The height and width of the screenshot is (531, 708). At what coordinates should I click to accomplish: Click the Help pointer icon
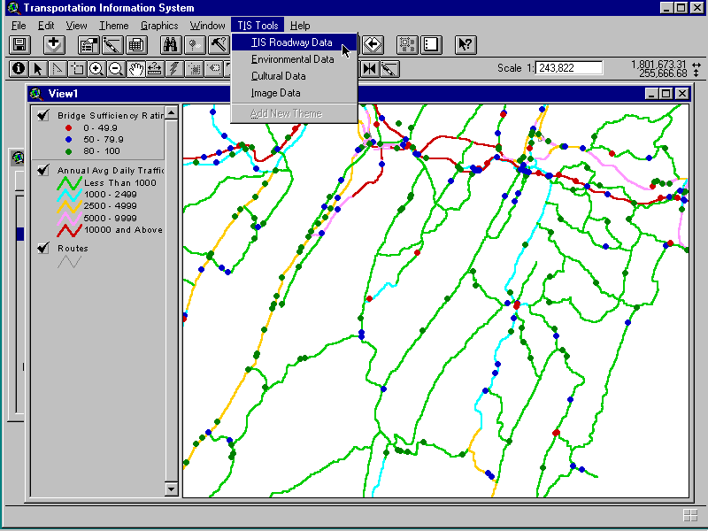click(x=465, y=44)
